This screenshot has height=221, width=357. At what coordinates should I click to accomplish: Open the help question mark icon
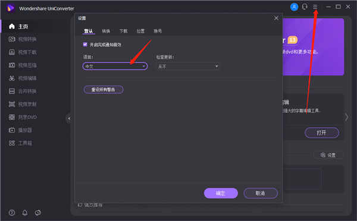[12, 213]
